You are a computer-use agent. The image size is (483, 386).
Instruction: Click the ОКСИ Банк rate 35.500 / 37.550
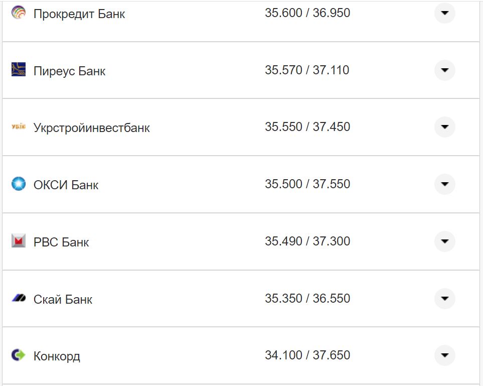click(x=307, y=184)
